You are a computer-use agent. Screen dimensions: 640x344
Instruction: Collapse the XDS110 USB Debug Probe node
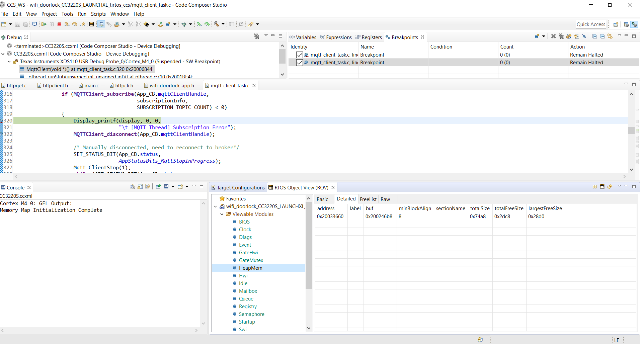tap(9, 62)
